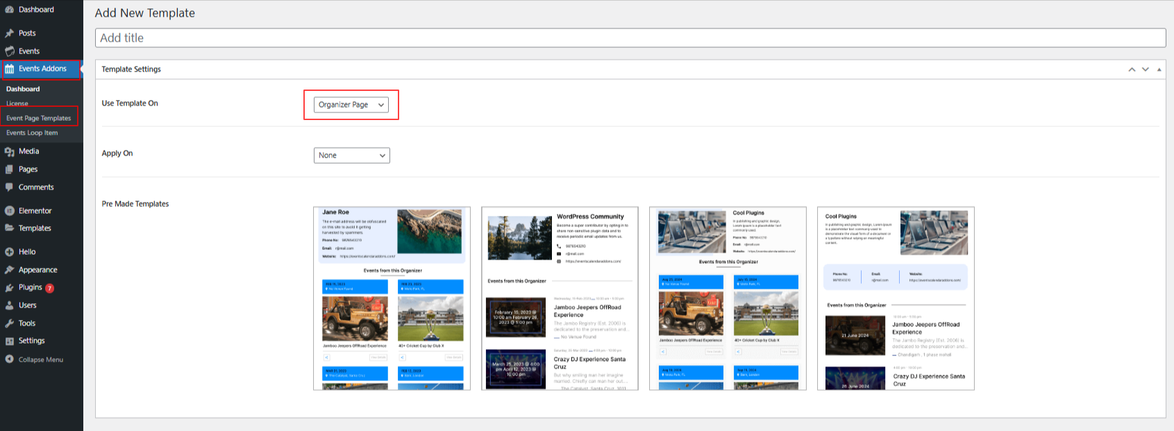The width and height of the screenshot is (1174, 431).
Task: Click the Add title input field
Action: [x=630, y=38]
